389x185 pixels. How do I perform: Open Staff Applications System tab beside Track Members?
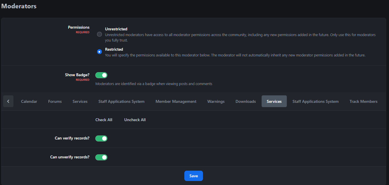click(315, 101)
